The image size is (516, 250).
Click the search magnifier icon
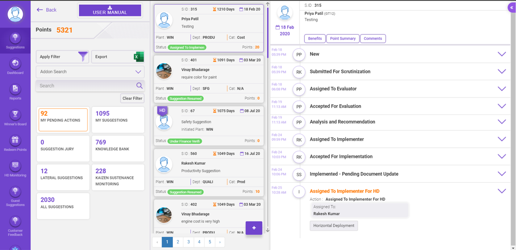(x=139, y=85)
